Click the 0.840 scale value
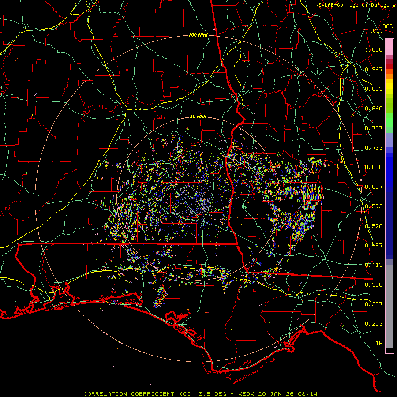 click(x=374, y=109)
